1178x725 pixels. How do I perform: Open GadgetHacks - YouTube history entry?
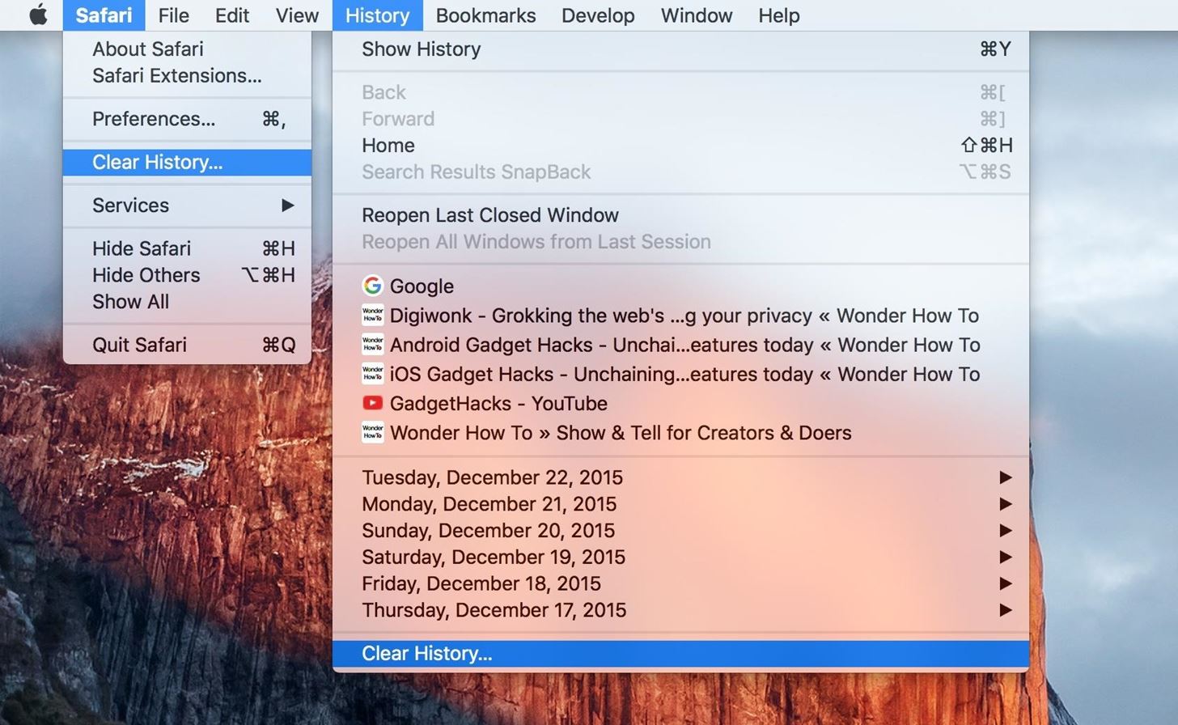pos(680,403)
